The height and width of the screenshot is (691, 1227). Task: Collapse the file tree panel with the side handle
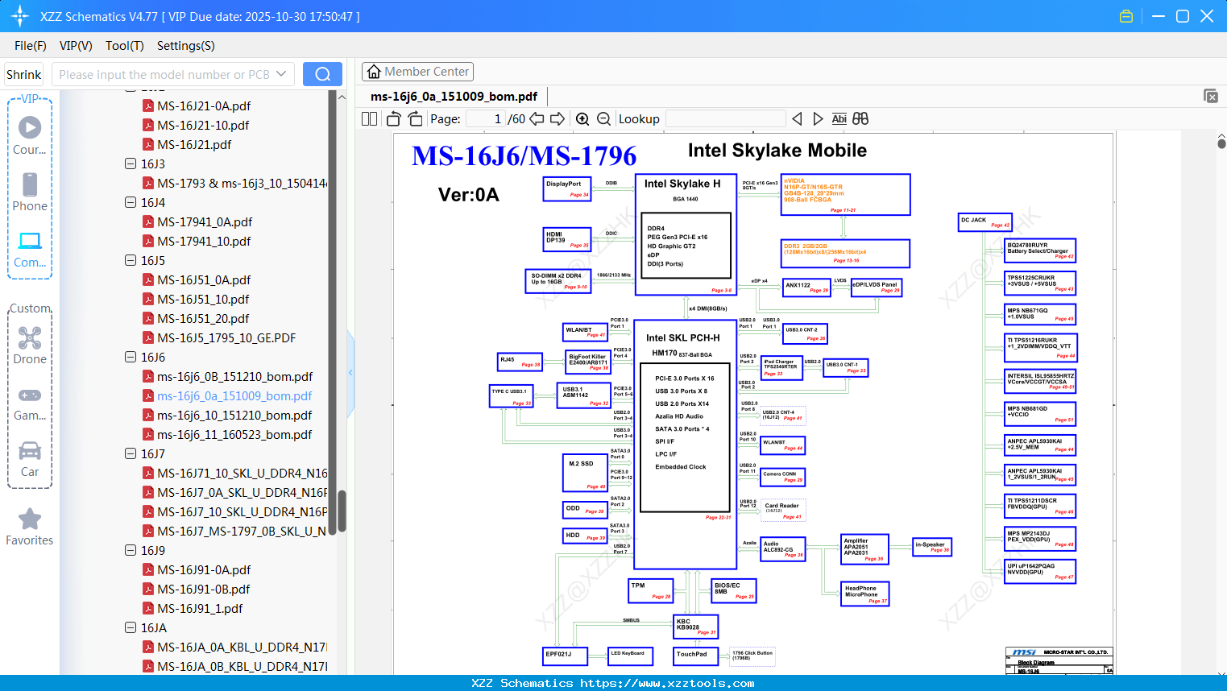coord(350,373)
